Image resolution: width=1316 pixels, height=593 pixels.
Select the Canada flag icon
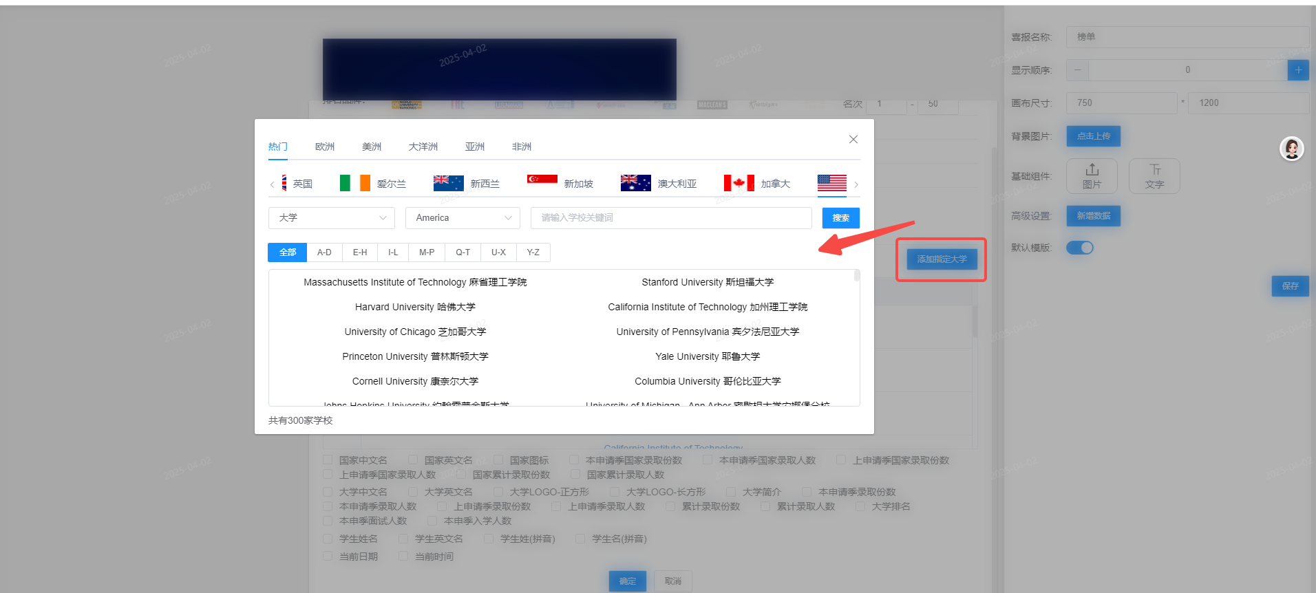click(x=739, y=182)
